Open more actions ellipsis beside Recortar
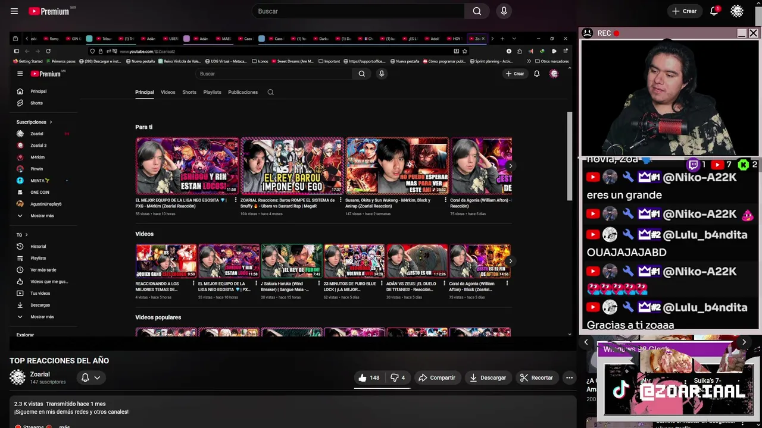Image resolution: width=762 pixels, height=428 pixels. coord(569,377)
